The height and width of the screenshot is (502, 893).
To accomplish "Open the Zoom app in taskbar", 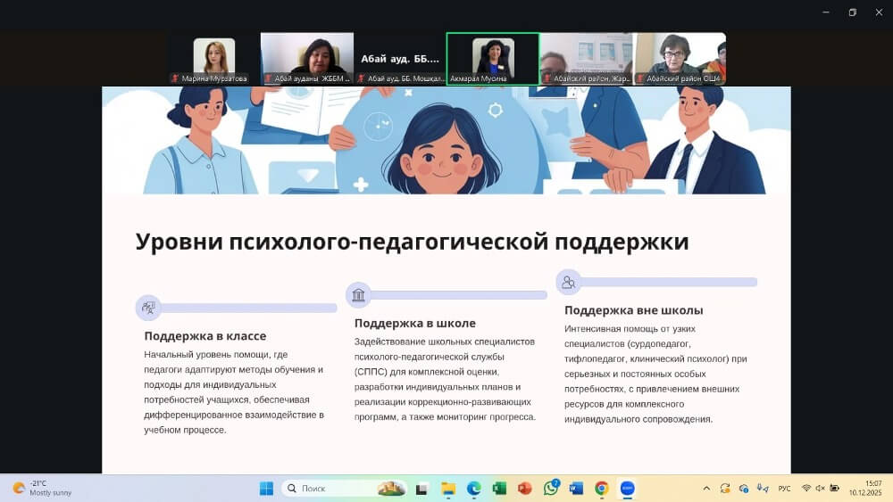I will point(628,489).
